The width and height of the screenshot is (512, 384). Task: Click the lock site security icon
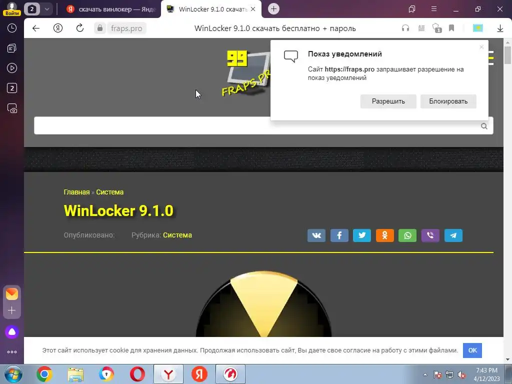click(100, 28)
